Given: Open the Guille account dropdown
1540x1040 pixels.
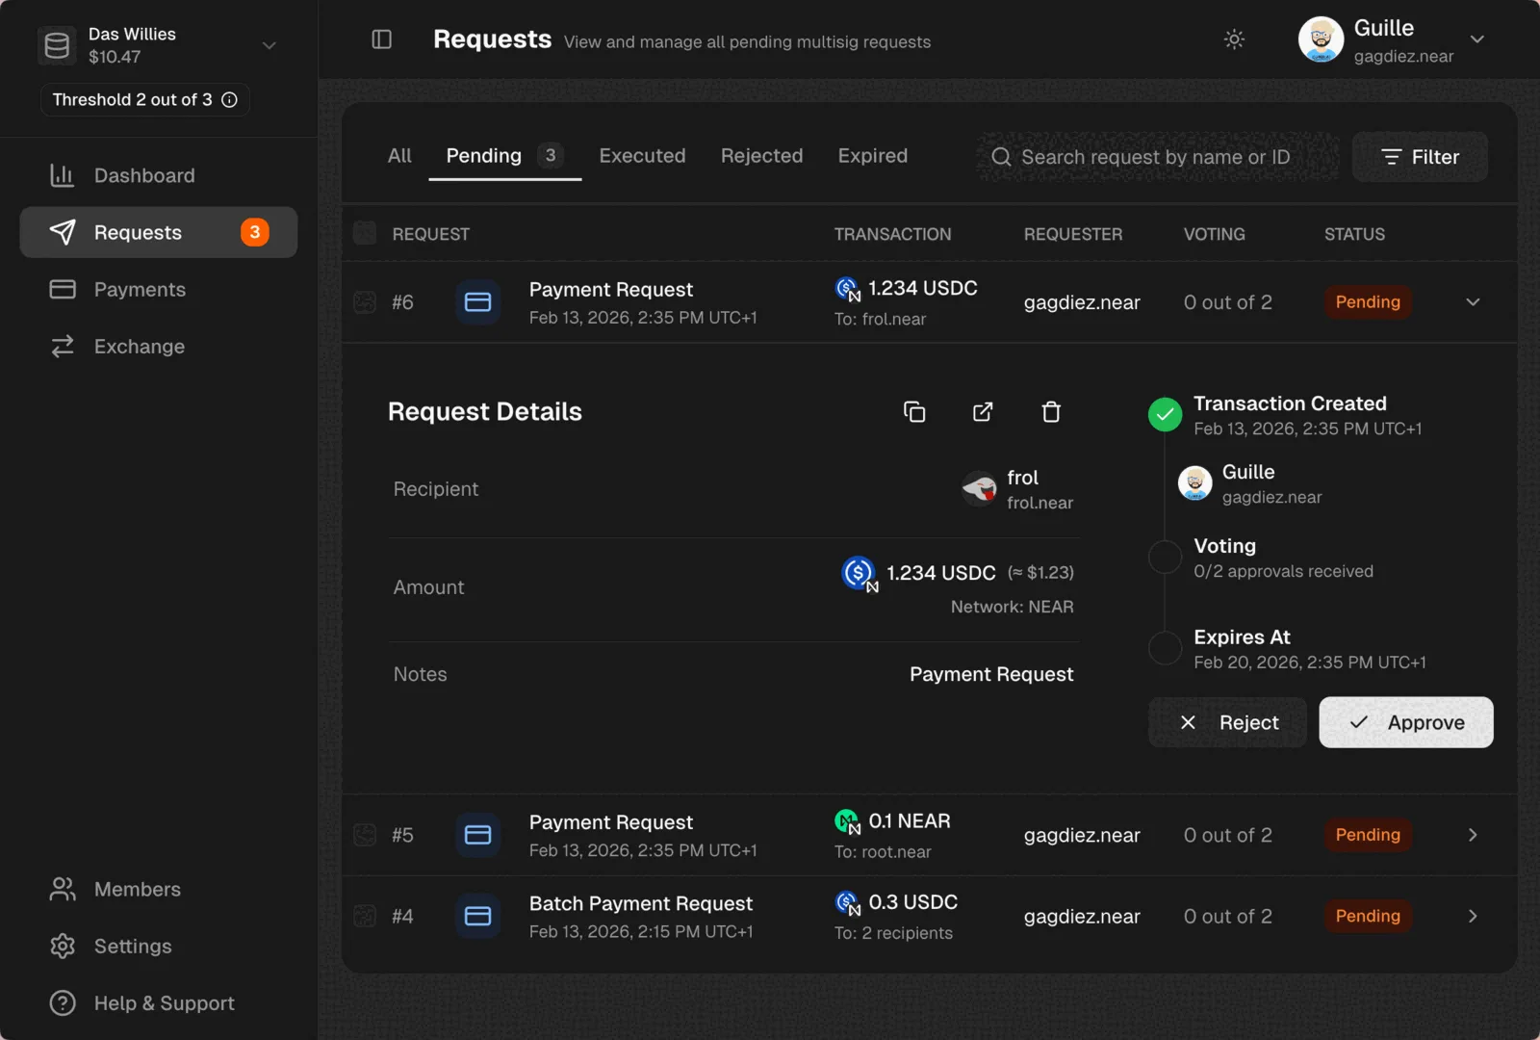Looking at the screenshot, I should point(1476,39).
